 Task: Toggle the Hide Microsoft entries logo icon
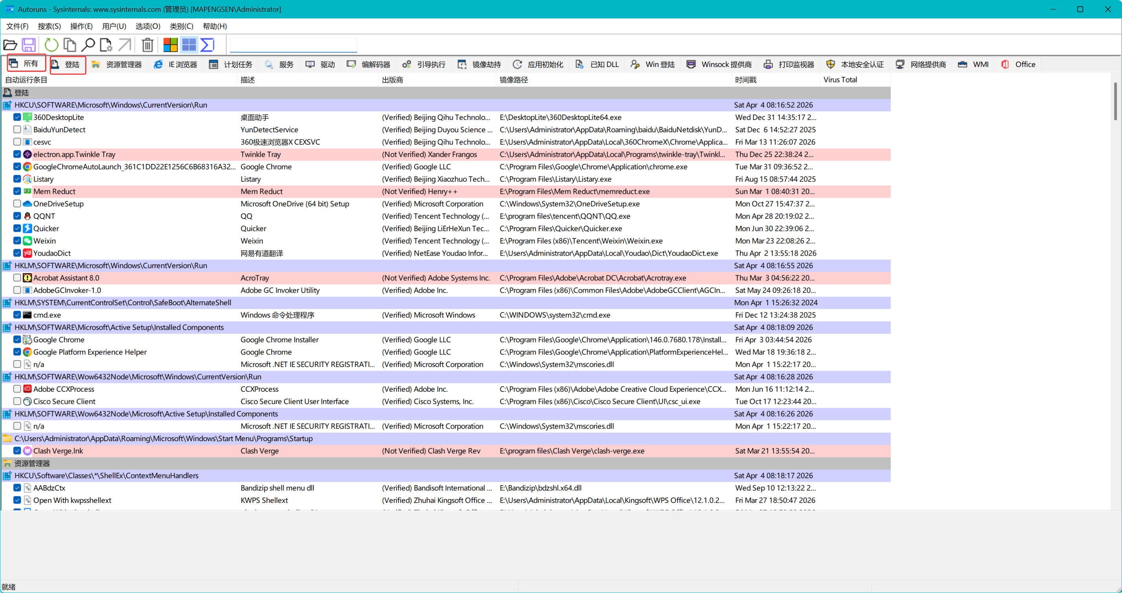pyautogui.click(x=170, y=45)
